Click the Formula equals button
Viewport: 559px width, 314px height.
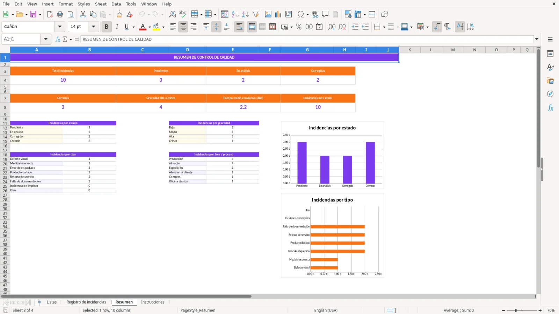pyautogui.click(x=77, y=39)
